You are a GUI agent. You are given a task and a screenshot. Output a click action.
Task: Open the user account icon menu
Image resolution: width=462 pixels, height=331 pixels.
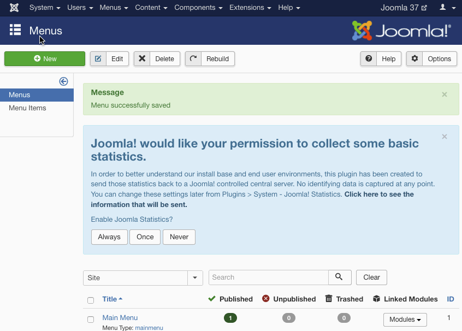click(447, 7)
